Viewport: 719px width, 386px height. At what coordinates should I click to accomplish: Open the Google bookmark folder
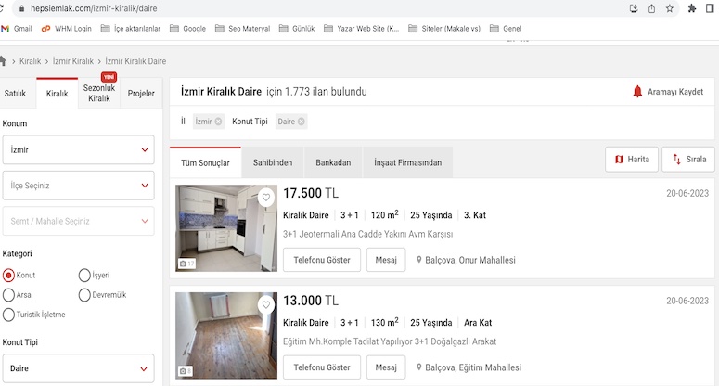pos(188,29)
